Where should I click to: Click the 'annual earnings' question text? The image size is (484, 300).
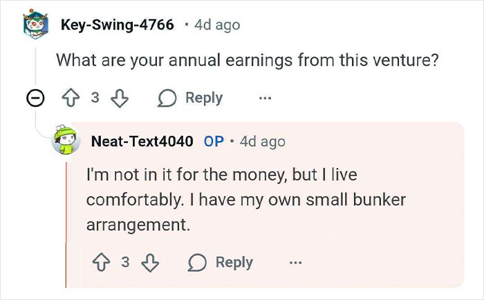click(248, 60)
